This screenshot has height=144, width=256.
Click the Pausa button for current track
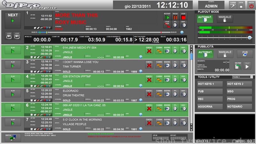[x=175, y=17]
